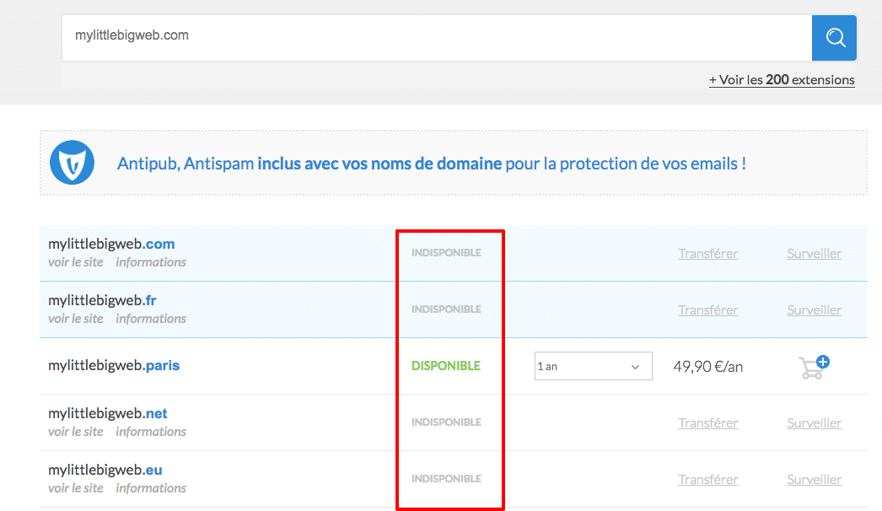Click the domain search input field

click(x=436, y=38)
